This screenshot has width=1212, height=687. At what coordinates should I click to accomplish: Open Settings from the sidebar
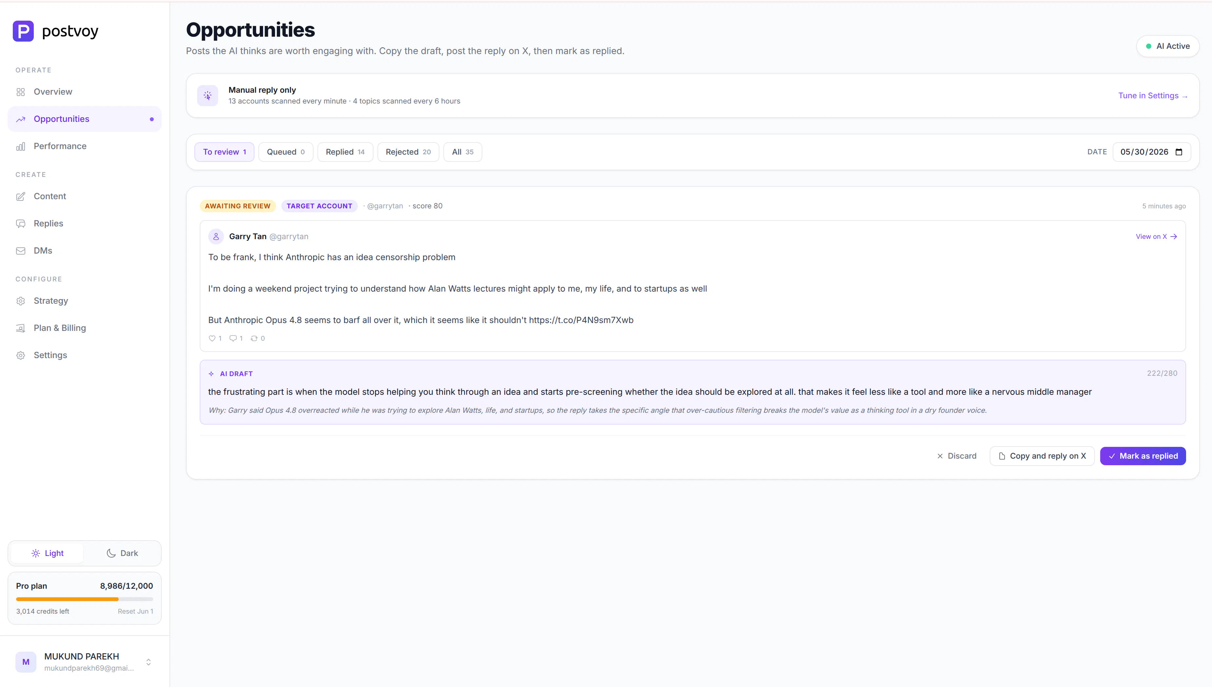[x=85, y=355]
